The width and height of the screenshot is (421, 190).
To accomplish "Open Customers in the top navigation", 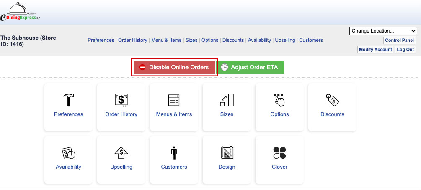I will pos(311,40).
